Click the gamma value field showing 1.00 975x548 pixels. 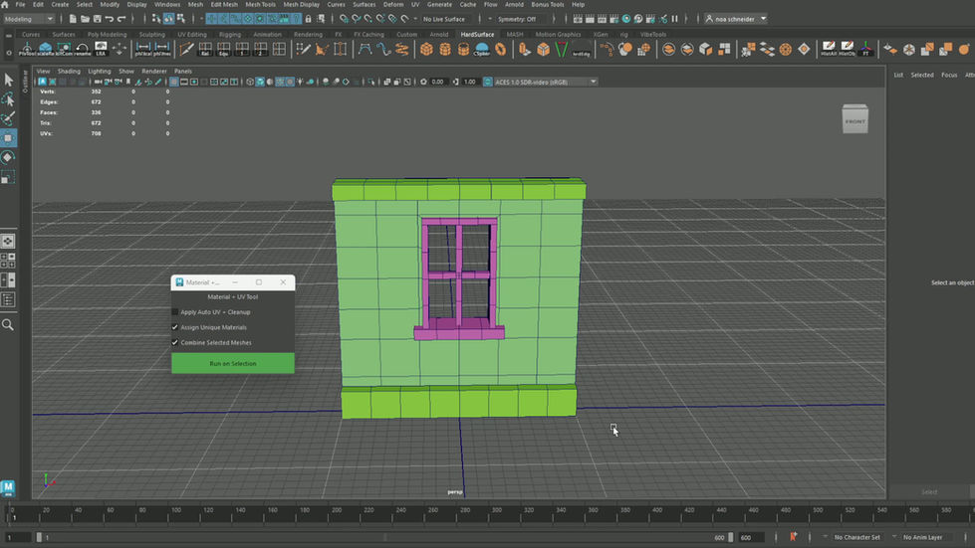[x=470, y=82]
